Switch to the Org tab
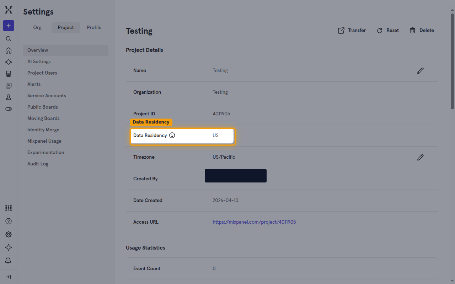Image resolution: width=455 pixels, height=284 pixels. (x=37, y=28)
